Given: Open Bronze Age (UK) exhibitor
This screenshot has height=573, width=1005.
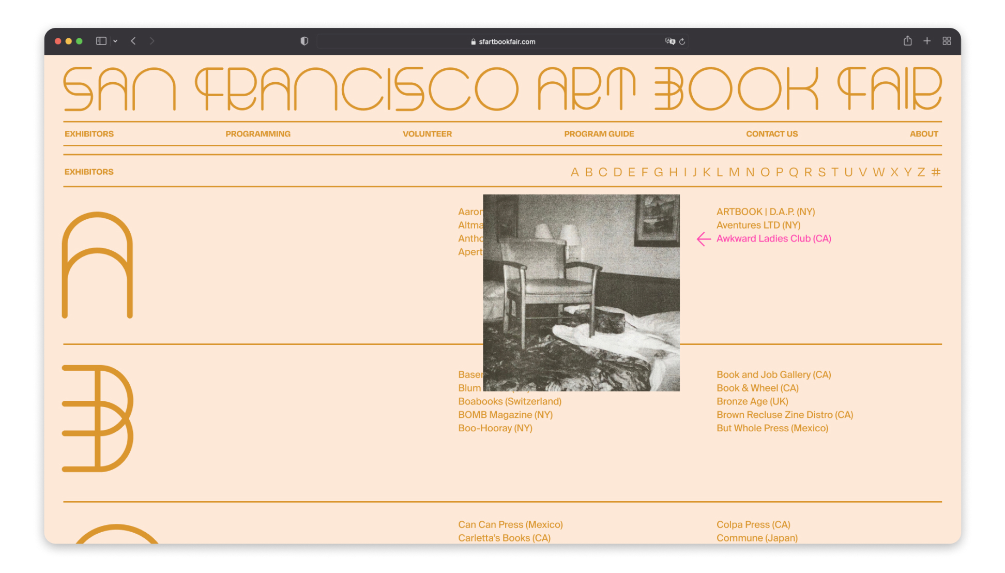Looking at the screenshot, I should [x=752, y=402].
